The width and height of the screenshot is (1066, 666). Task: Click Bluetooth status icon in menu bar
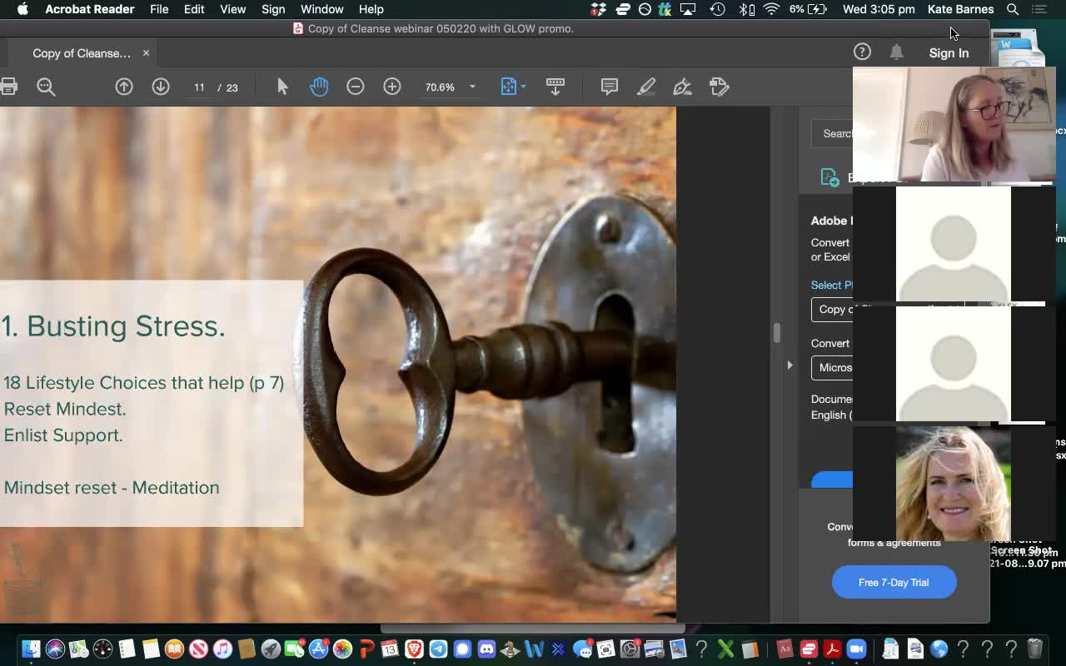coord(746,9)
